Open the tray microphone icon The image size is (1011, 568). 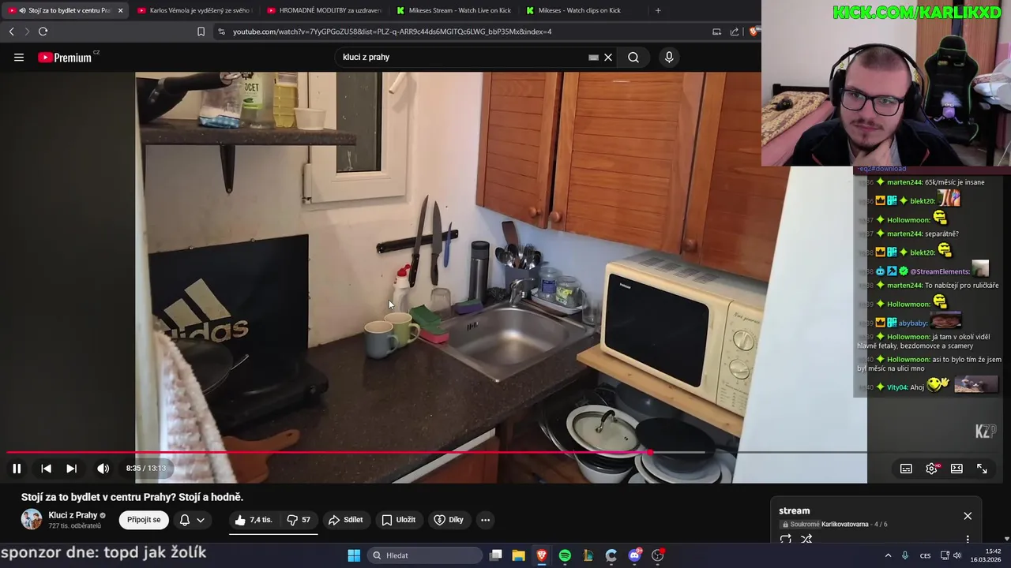905,555
